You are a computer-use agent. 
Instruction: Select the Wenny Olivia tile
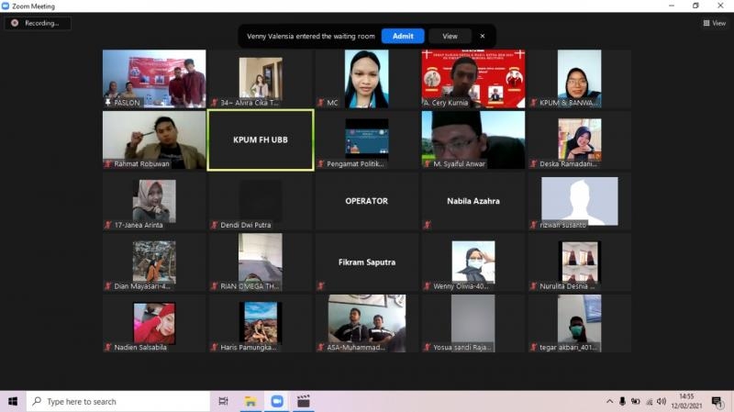(x=473, y=262)
